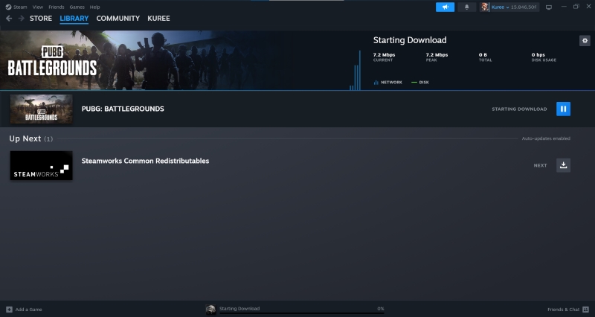Click Steamworks Common Redistributables title
The height and width of the screenshot is (317, 595).
(145, 161)
